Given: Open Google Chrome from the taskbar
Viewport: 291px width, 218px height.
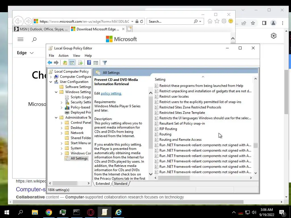Looking at the screenshot, I should click(49, 212).
